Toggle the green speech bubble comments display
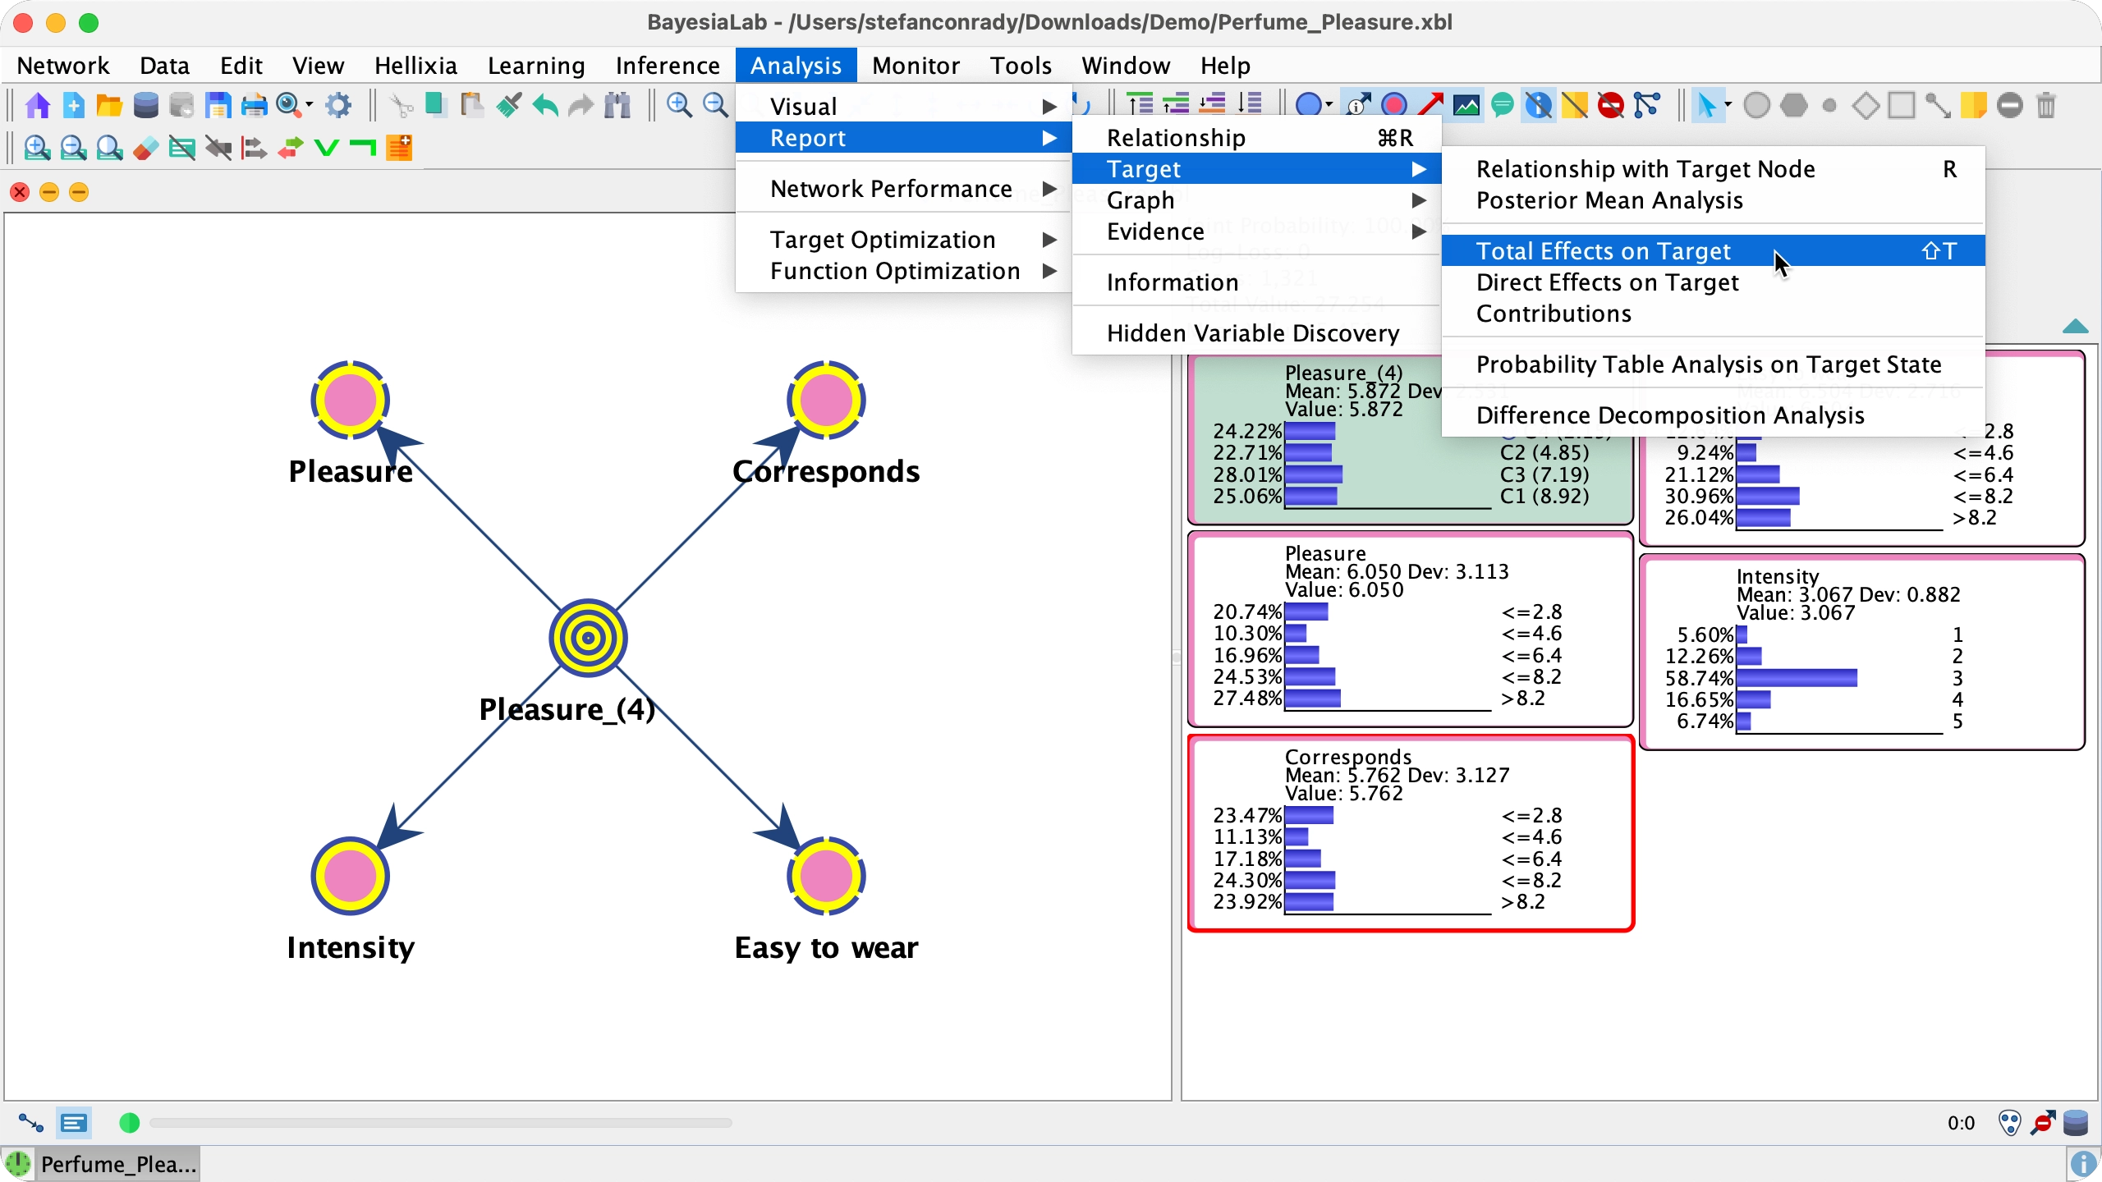2102x1182 pixels. pos(1502,105)
